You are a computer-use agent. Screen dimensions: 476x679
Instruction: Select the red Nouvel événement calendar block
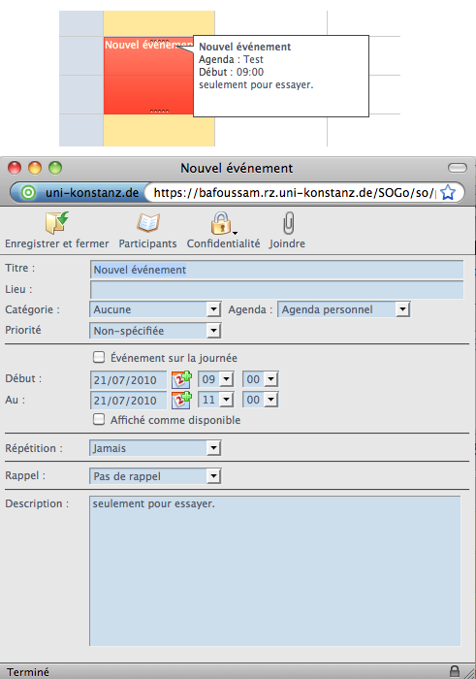(148, 76)
